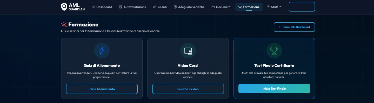This screenshot has width=374, height=103.
Task: Click the video course screen icon
Action: click(188, 51)
